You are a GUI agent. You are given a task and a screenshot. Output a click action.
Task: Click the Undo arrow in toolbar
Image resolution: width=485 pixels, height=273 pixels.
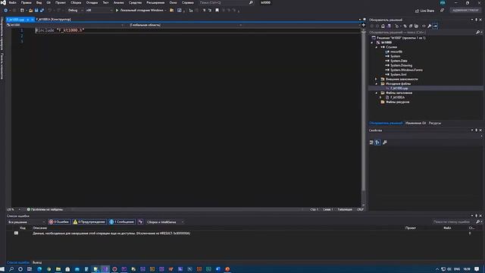49,10
